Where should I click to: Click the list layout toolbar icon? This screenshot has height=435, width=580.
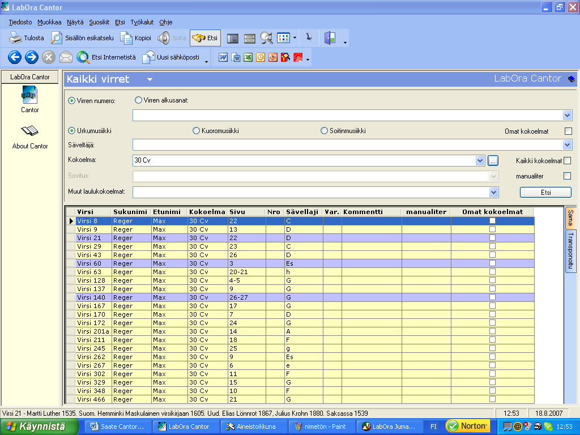pyautogui.click(x=233, y=38)
